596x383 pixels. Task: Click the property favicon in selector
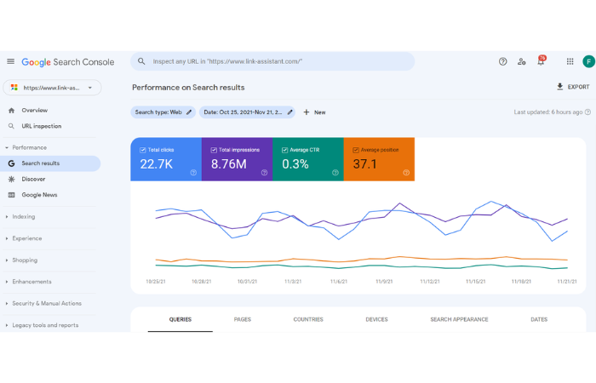pyautogui.click(x=14, y=88)
